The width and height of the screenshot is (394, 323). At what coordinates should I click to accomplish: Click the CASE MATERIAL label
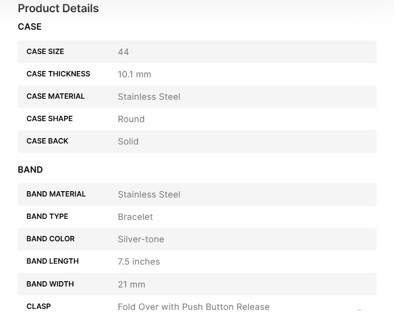point(55,96)
